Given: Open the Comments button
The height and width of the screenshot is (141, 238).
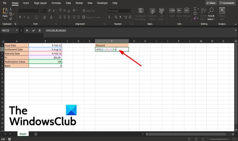Looking at the screenshot, I should pos(227,3).
